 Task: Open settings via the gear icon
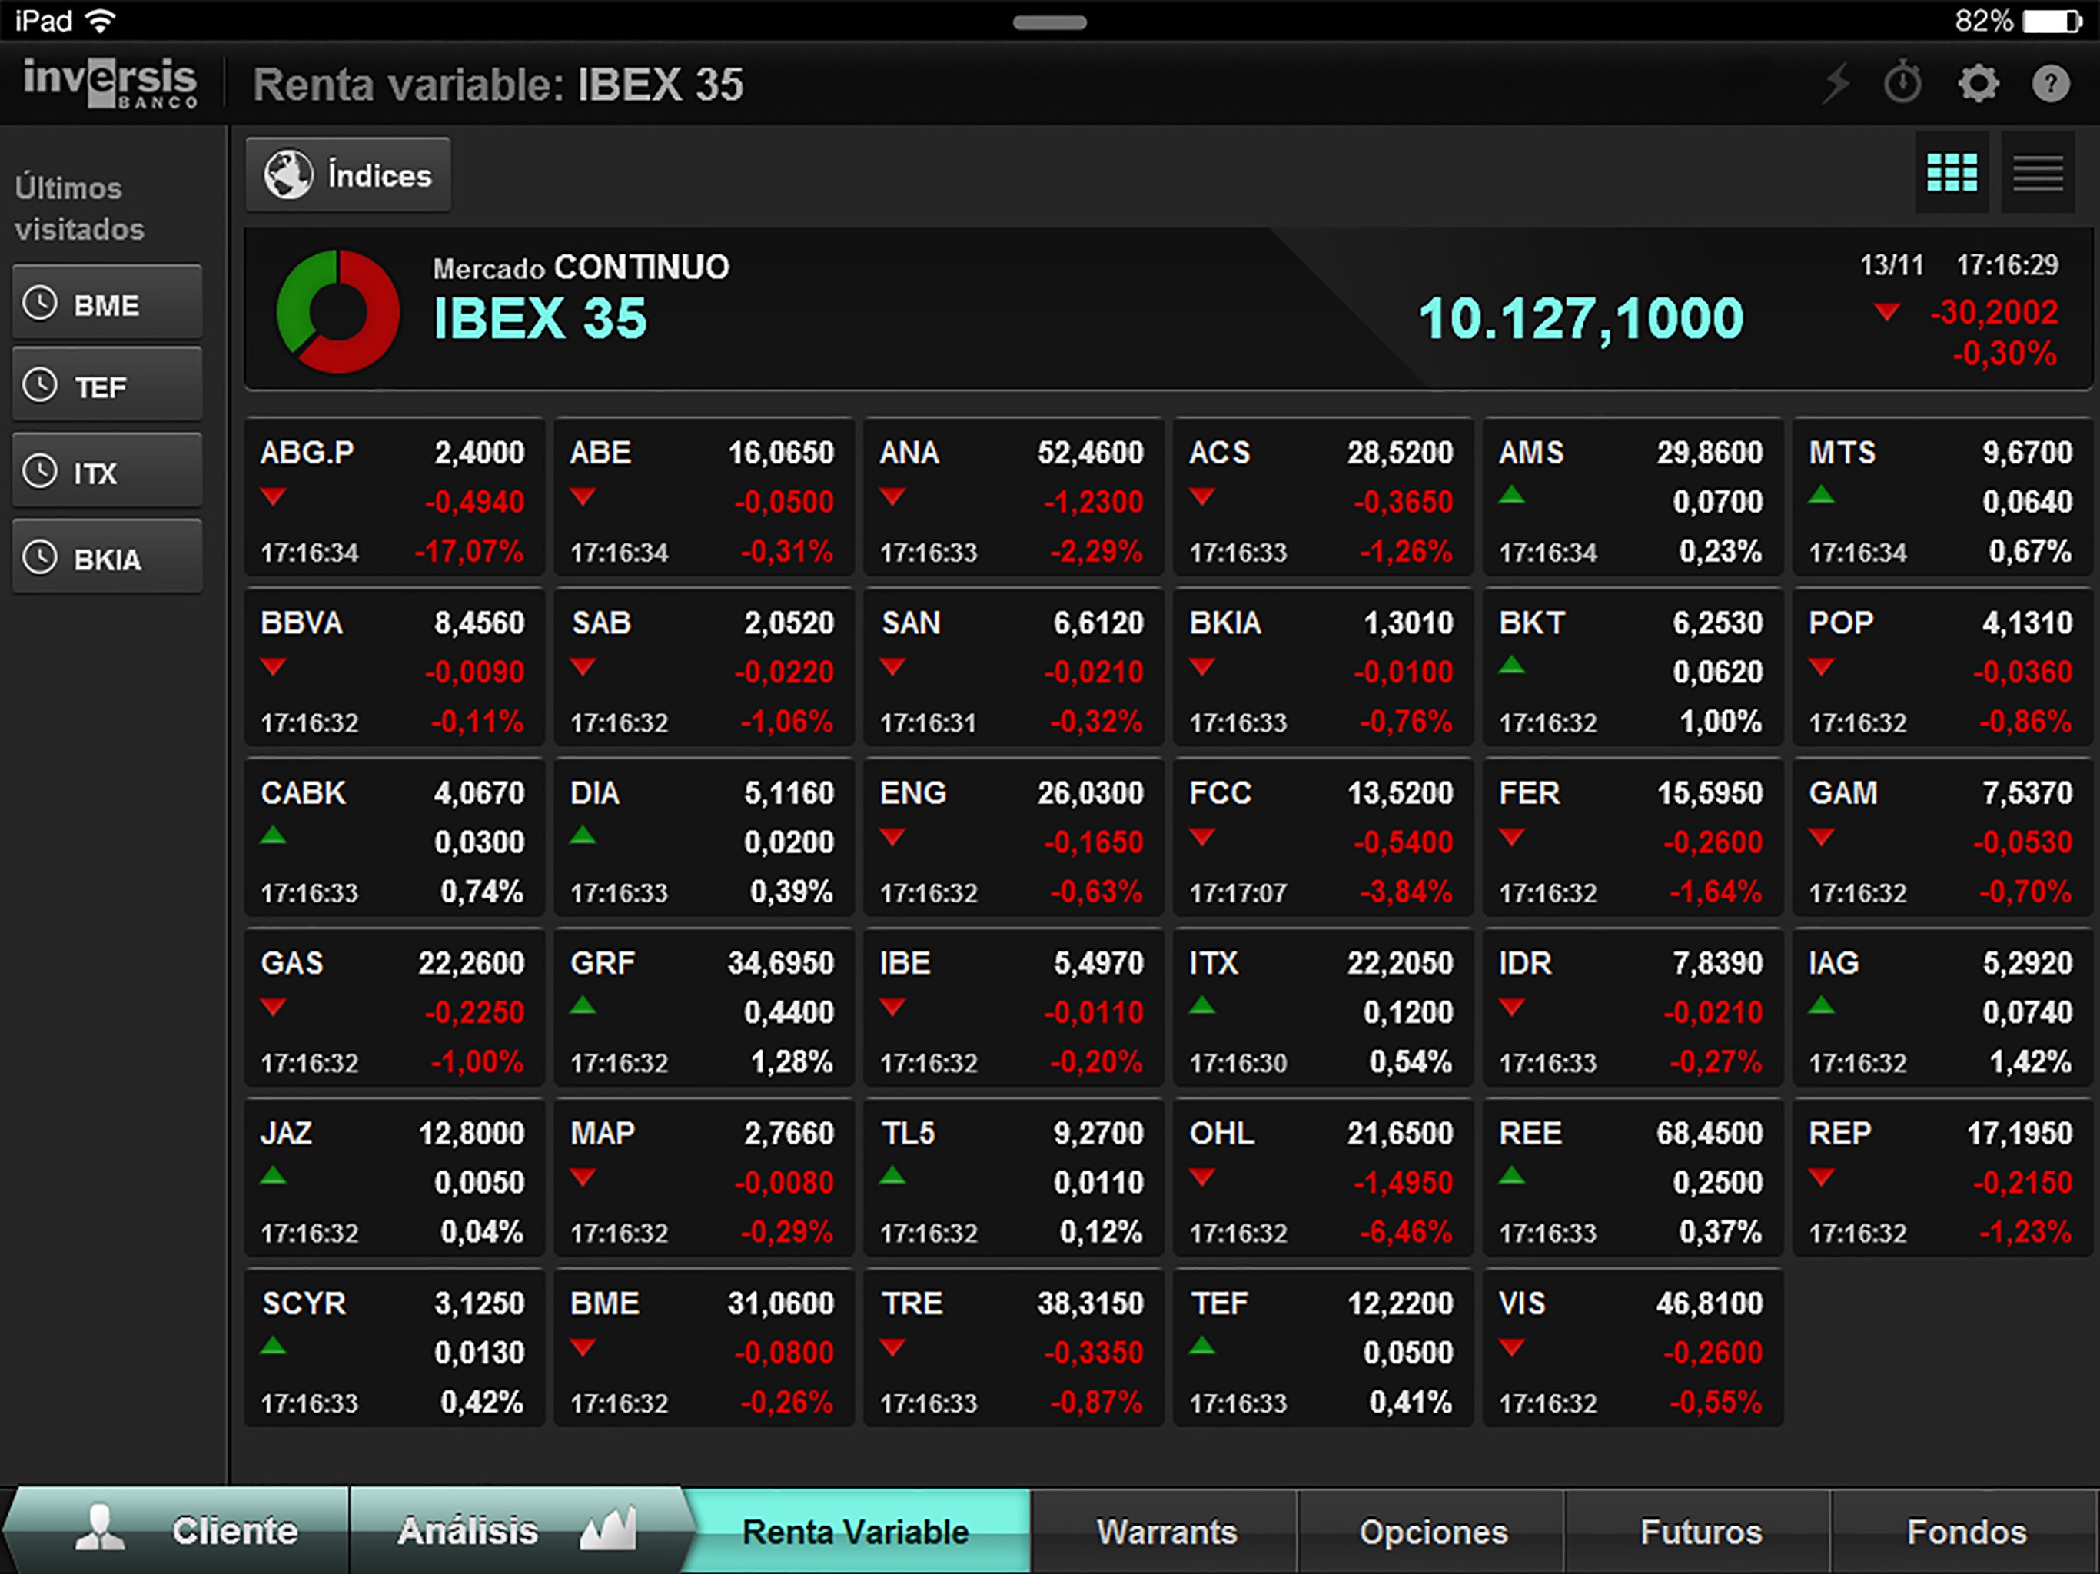click(1979, 84)
